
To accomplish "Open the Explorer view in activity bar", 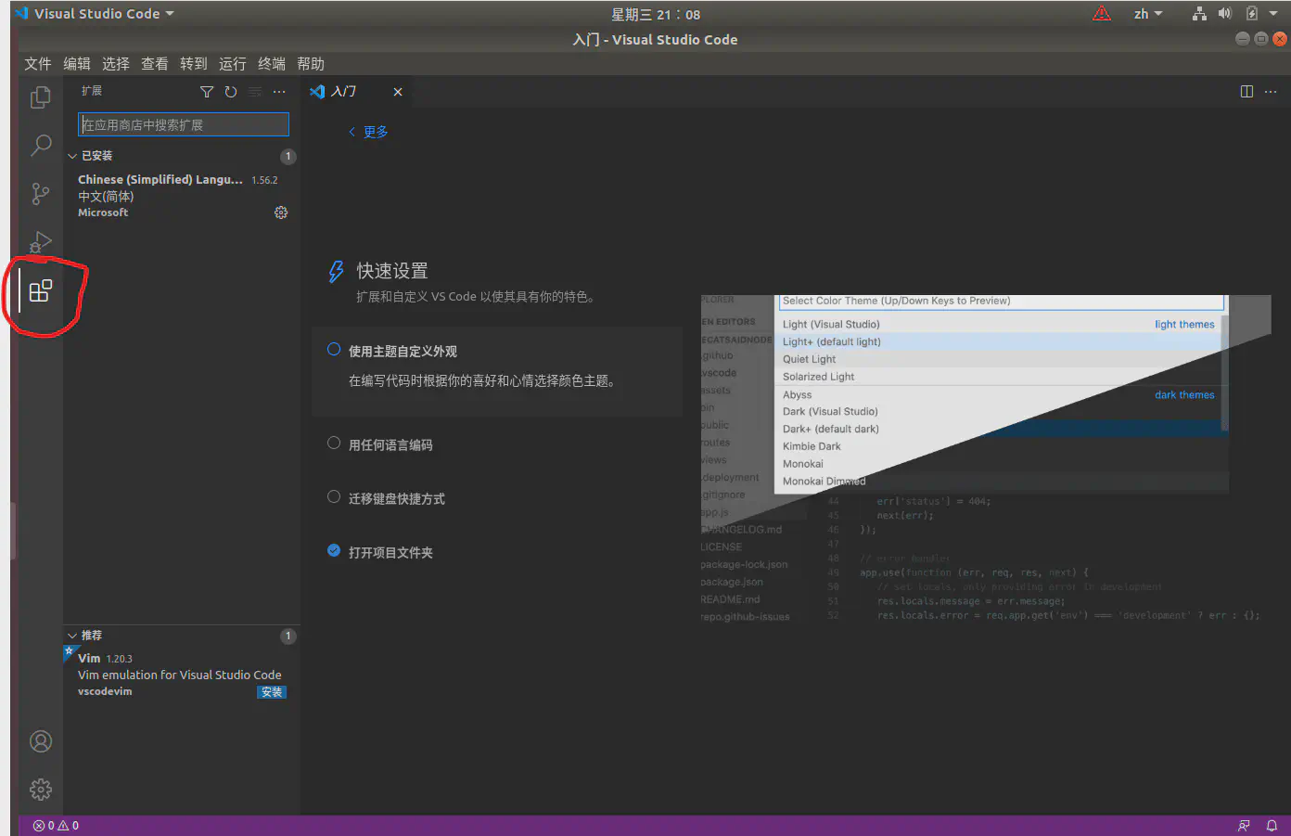I will 40,97.
